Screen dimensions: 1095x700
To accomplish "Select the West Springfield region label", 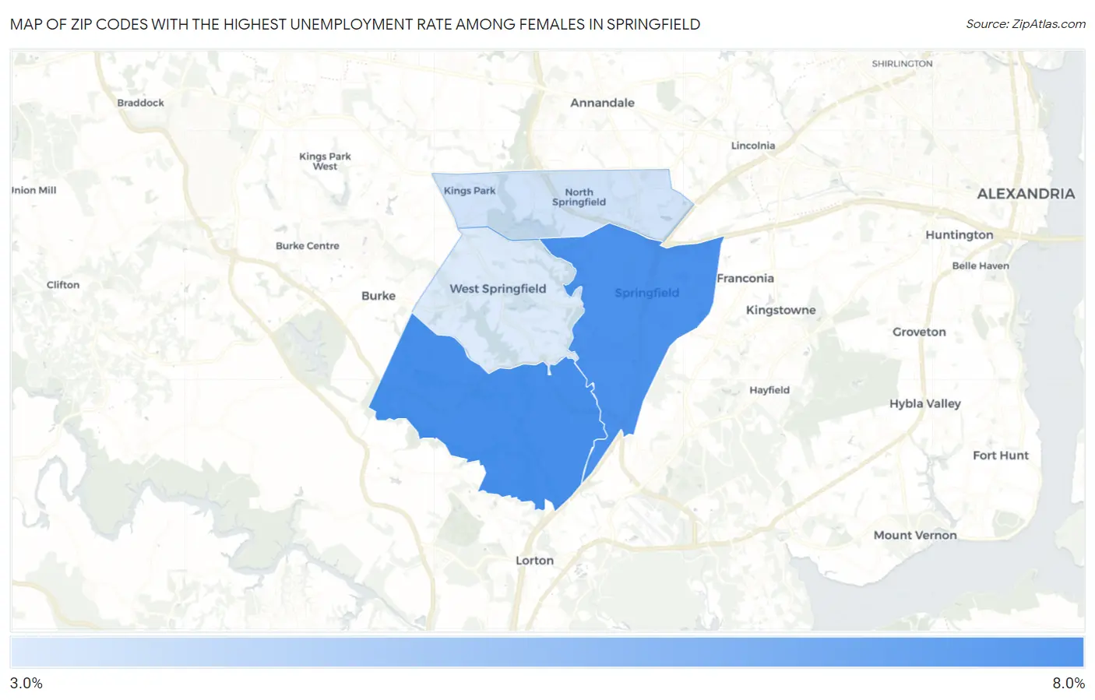I will [x=498, y=289].
